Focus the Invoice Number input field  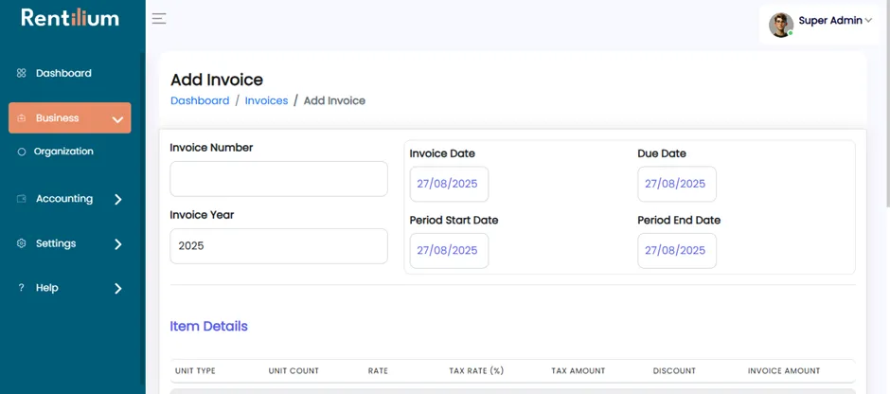pos(278,179)
